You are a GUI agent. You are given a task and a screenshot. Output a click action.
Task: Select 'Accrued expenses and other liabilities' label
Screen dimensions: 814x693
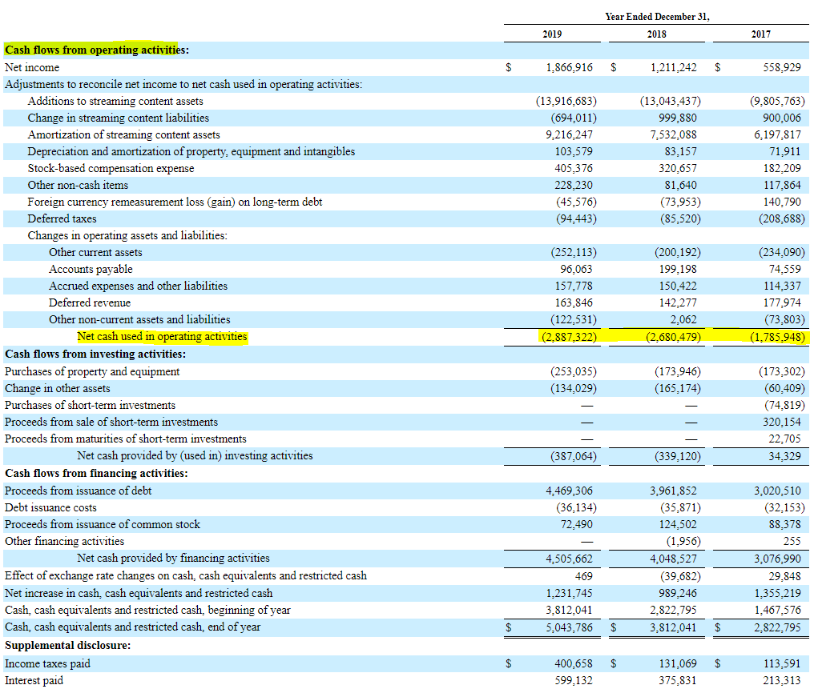pos(138,286)
